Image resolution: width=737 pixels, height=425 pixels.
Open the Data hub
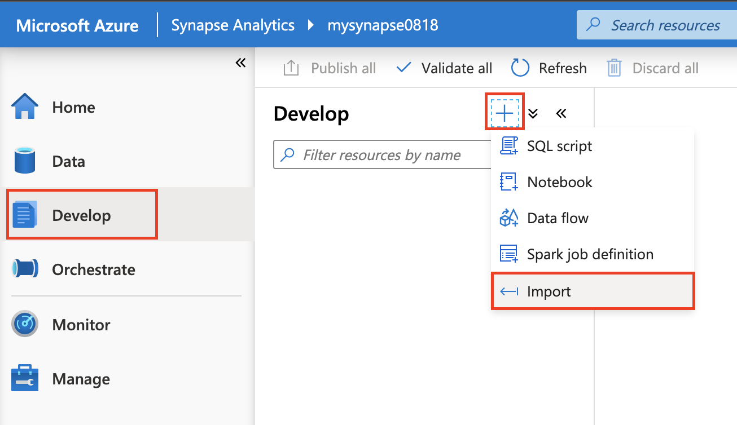click(127, 161)
